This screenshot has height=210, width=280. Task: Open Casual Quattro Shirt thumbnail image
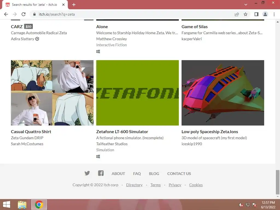click(52, 93)
